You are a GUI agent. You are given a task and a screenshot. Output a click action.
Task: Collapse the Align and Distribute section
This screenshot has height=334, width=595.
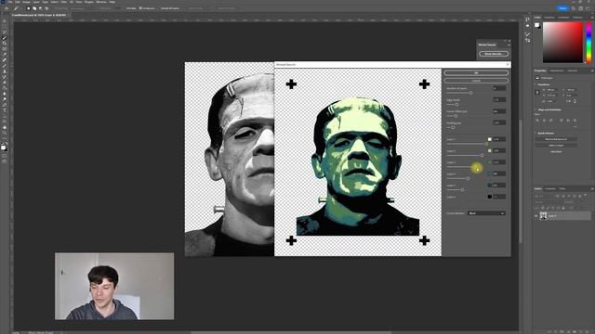pyautogui.click(x=535, y=109)
